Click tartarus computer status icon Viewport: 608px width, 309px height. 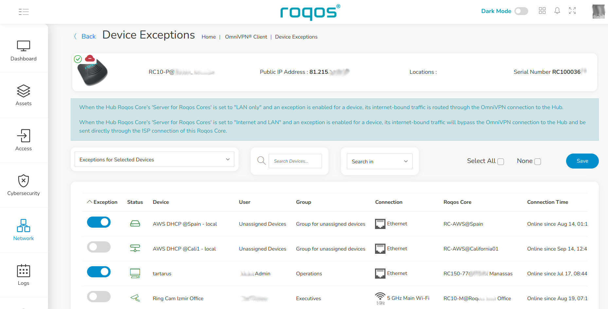point(135,273)
